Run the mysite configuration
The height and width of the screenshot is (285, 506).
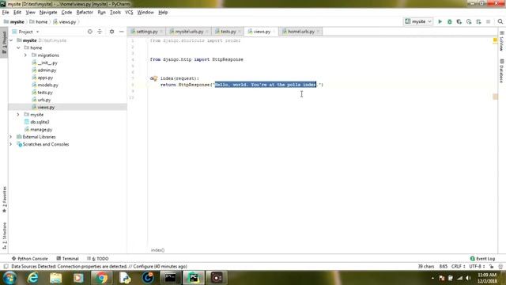(x=440, y=21)
